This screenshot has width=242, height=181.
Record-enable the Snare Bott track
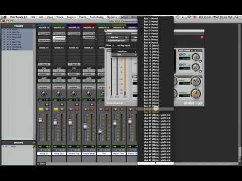(x=92, y=105)
